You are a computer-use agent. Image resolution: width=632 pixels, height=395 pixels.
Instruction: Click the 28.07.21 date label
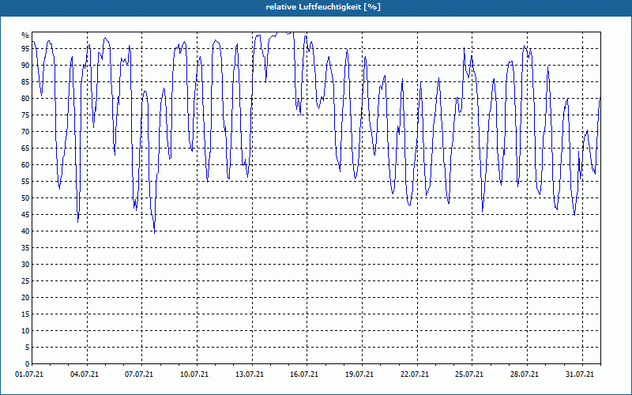coord(525,374)
